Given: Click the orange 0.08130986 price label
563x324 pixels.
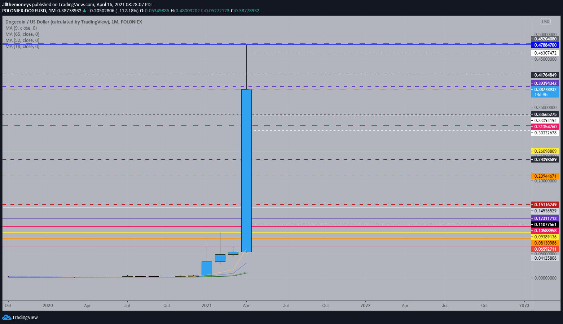Looking at the screenshot, I should click(545, 243).
